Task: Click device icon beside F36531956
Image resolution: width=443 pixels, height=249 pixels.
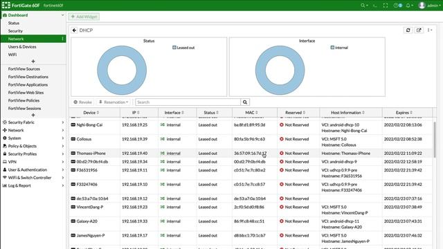Action: tap(73, 170)
